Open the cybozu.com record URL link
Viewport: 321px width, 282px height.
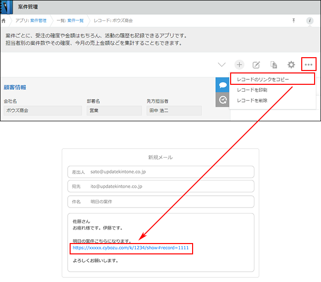pyautogui.click(x=130, y=248)
